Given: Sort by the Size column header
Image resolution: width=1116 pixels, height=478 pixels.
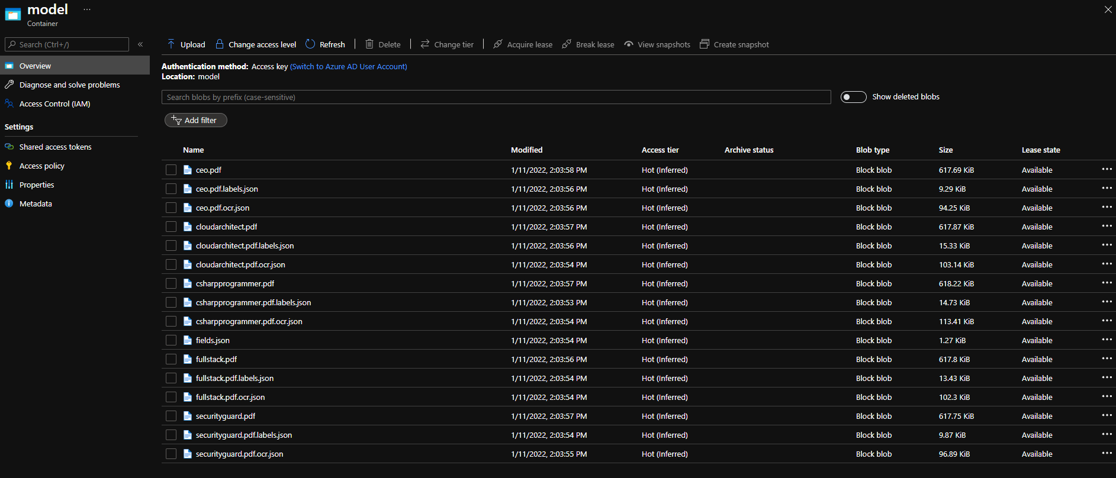Looking at the screenshot, I should click(945, 150).
